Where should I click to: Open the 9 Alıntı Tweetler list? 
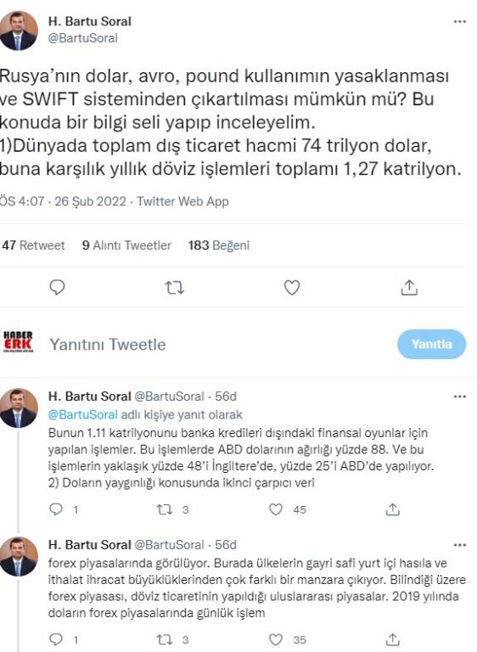coord(126,245)
